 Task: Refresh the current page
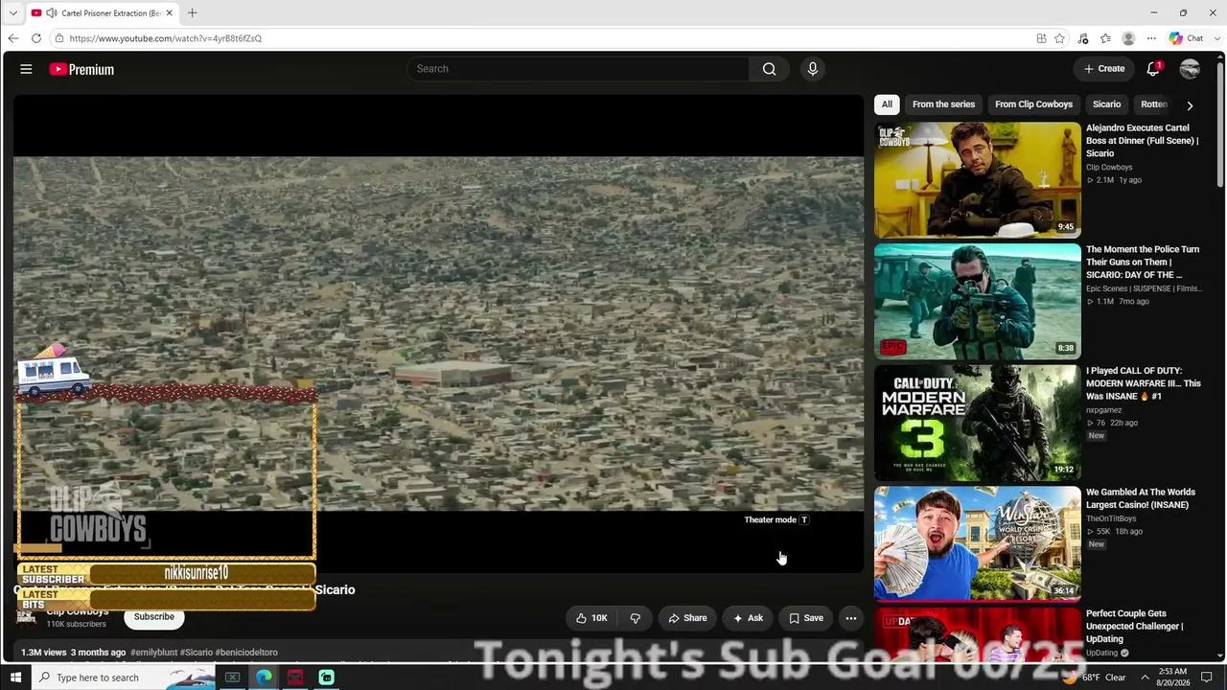click(36, 38)
